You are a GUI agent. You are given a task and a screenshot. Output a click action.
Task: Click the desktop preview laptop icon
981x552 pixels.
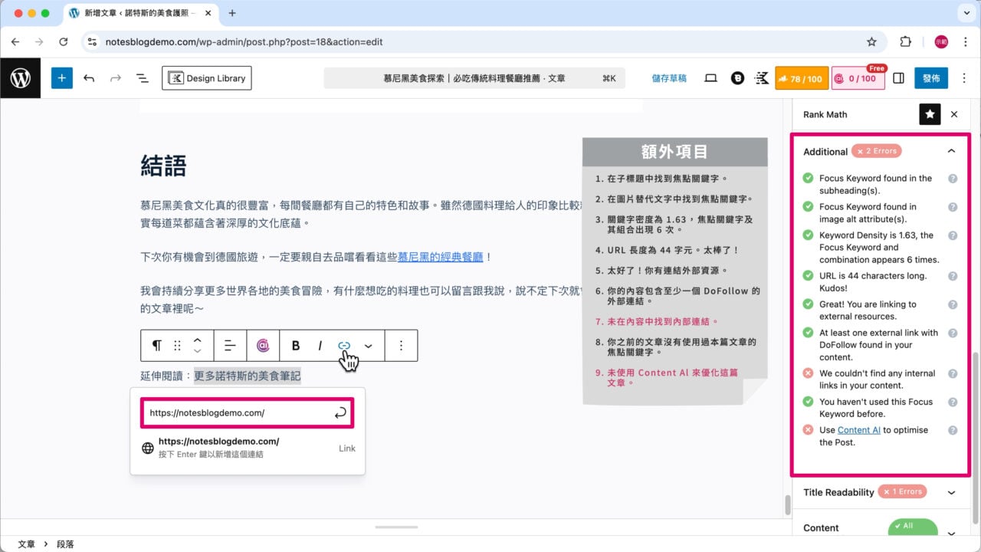710,77
